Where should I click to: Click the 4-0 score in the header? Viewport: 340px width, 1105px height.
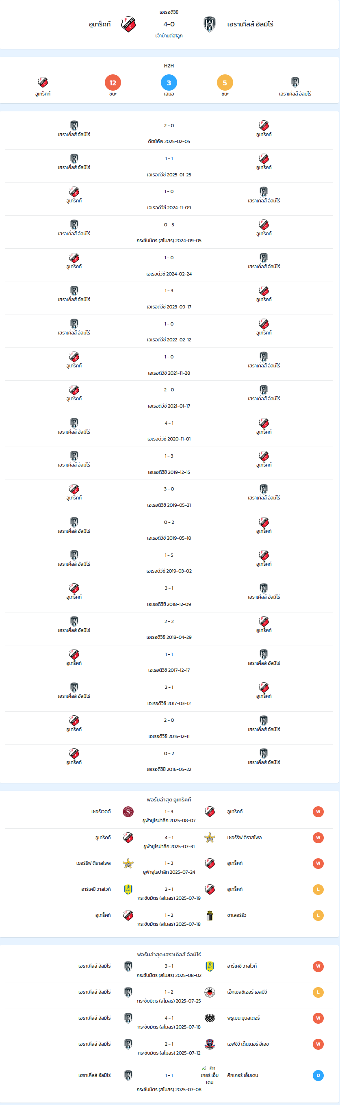(169, 24)
